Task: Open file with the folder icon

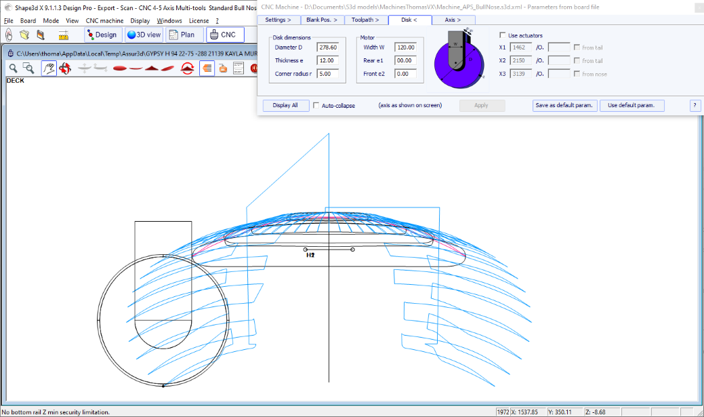Action: click(x=24, y=35)
